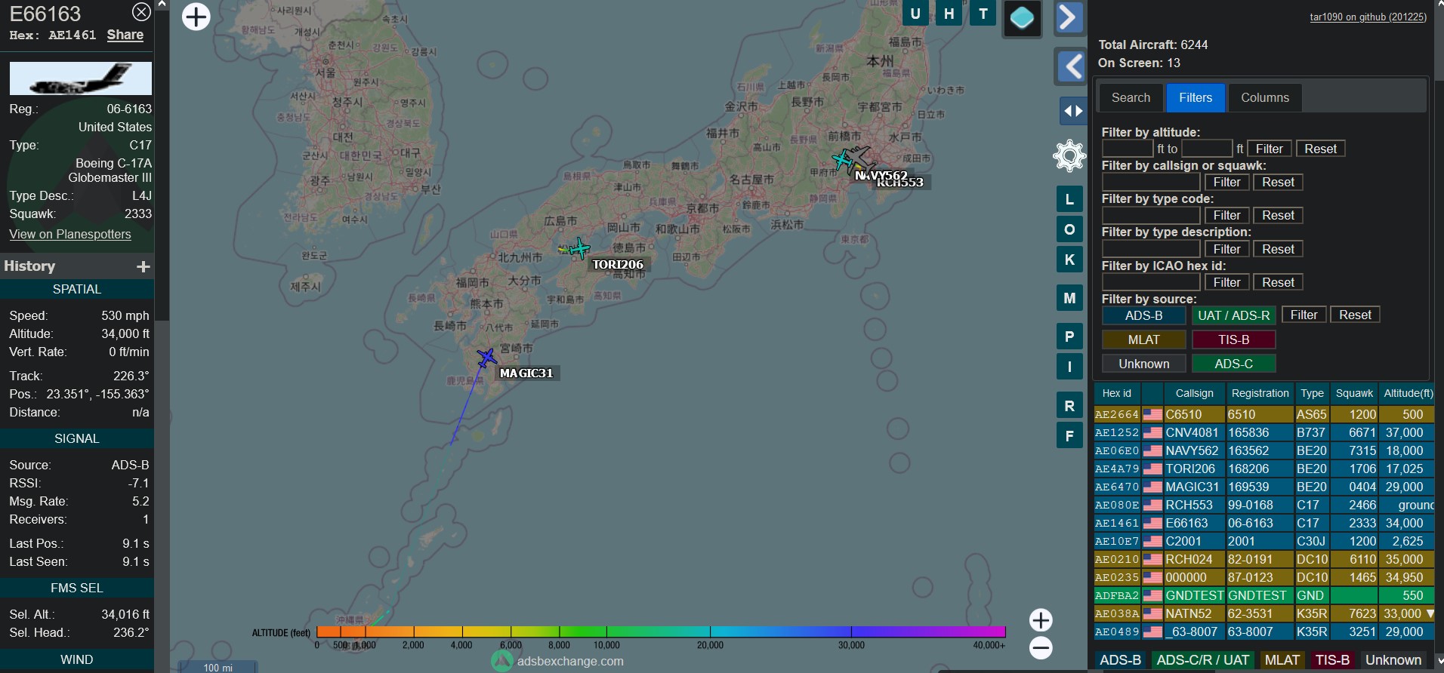Open tar1090 on github link

(1368, 17)
